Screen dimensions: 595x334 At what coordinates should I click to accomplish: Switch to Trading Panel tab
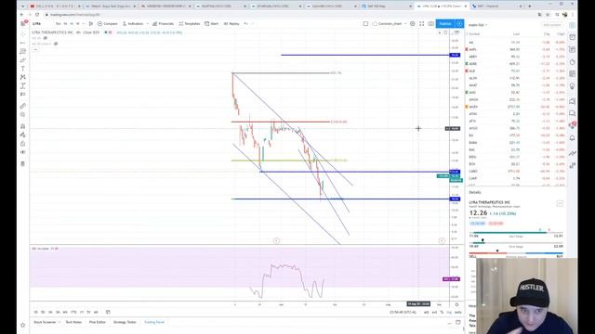click(x=154, y=322)
